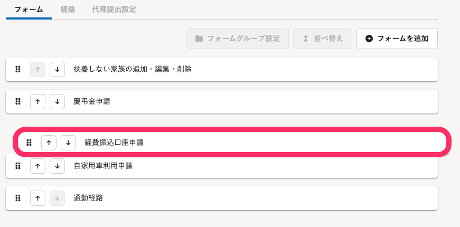Click drag handle for 扶養しない家族の追加・編集・削除
Image resolution: width=460 pixels, height=227 pixels.
pyautogui.click(x=18, y=70)
